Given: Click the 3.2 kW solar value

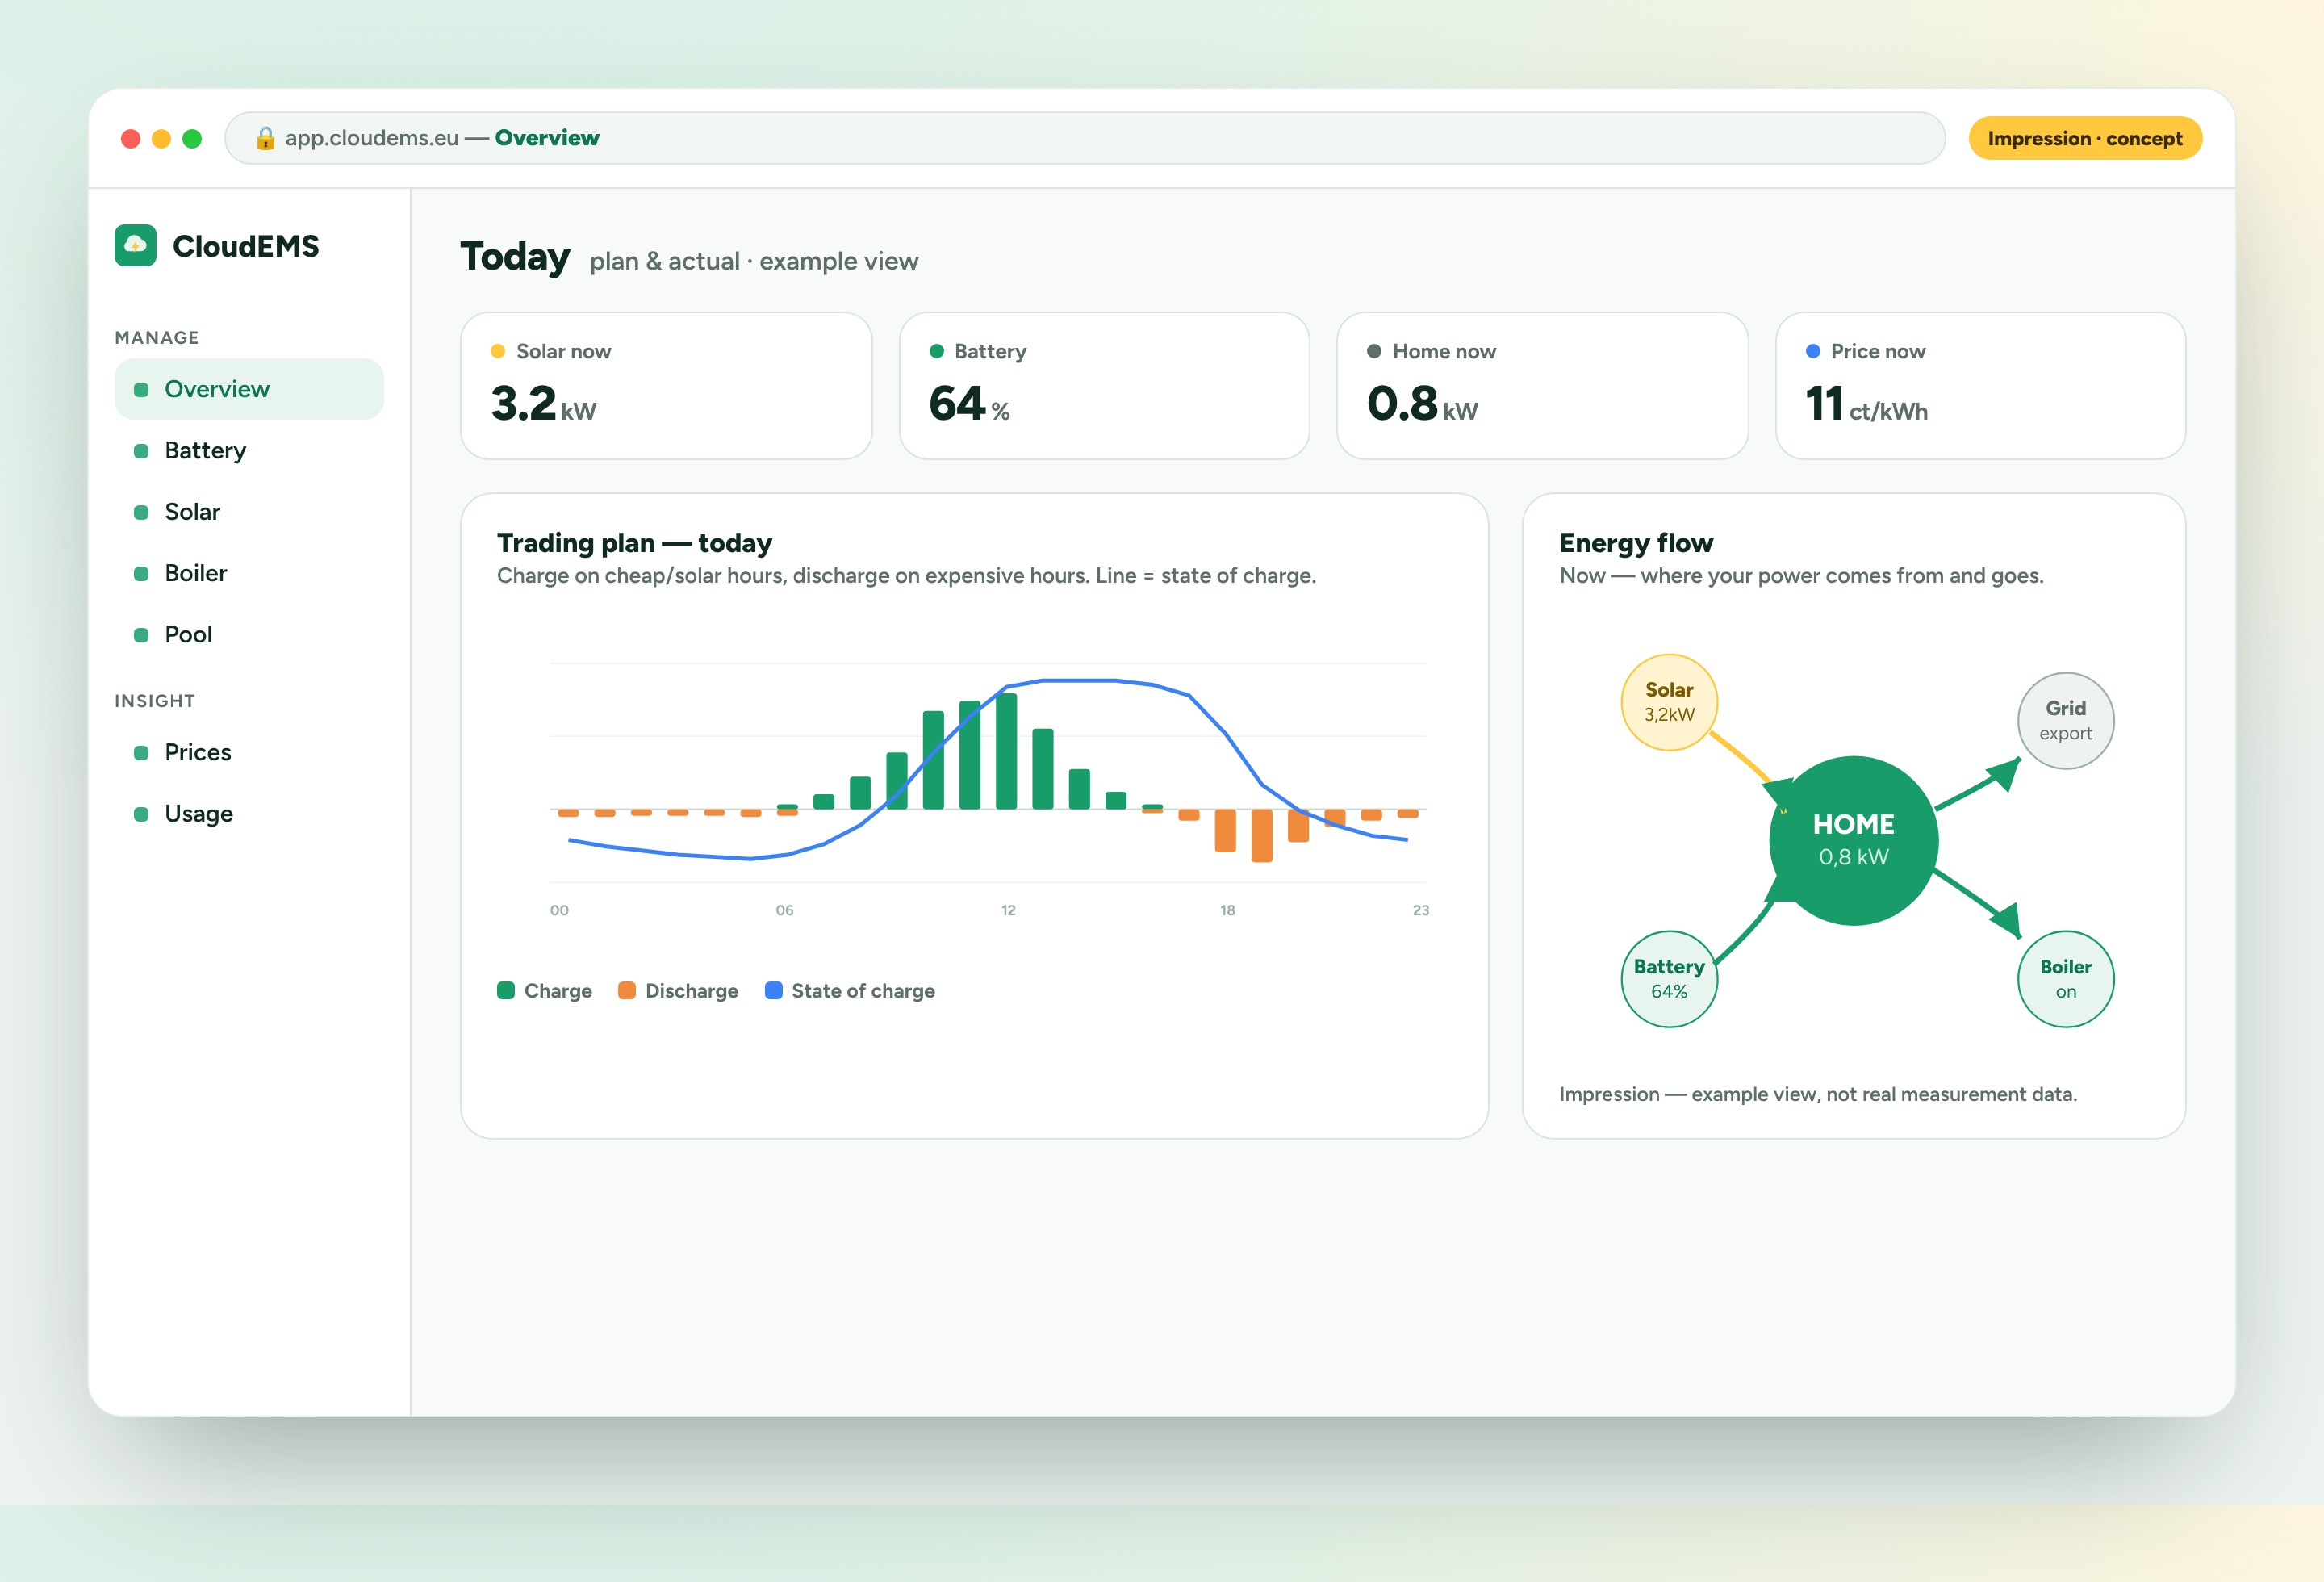Looking at the screenshot, I should tap(543, 404).
